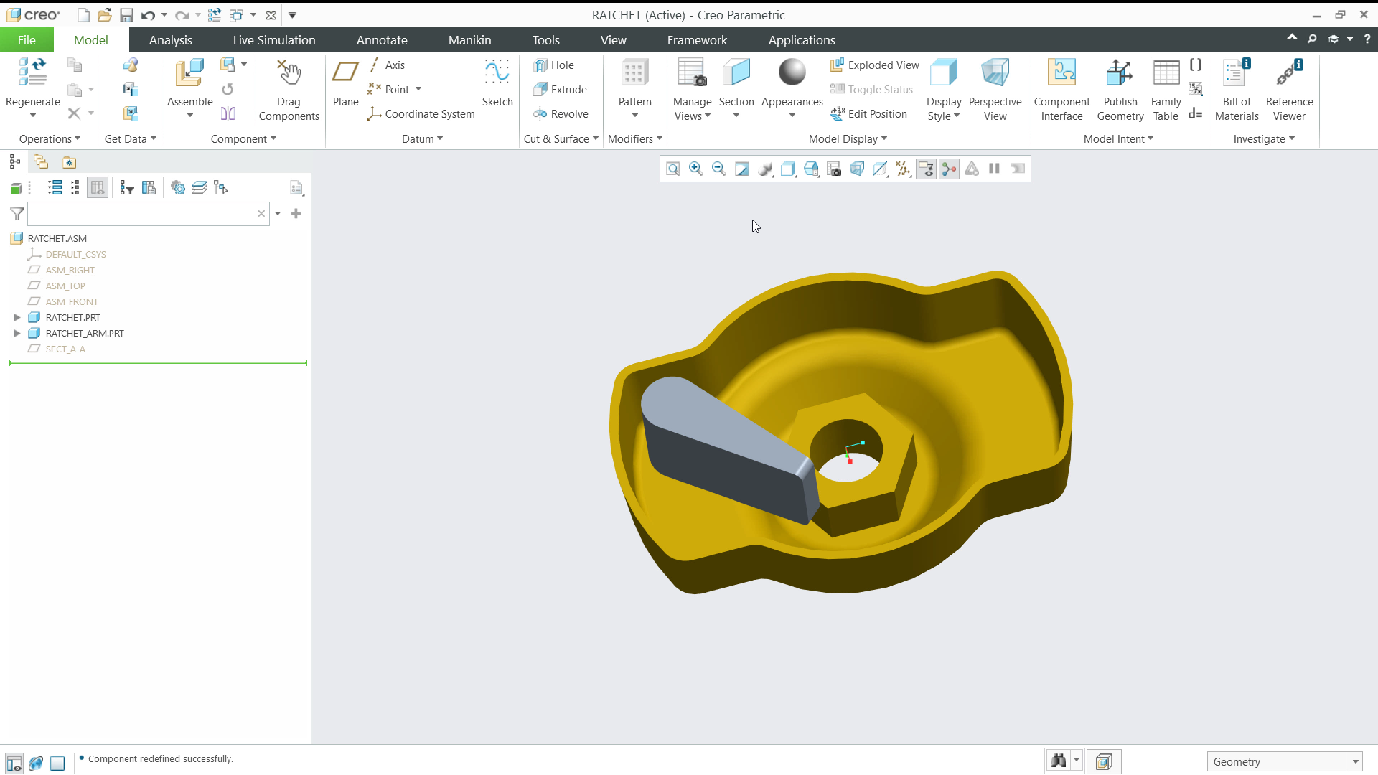
Task: Select the Revolve tool
Action: coord(561,114)
